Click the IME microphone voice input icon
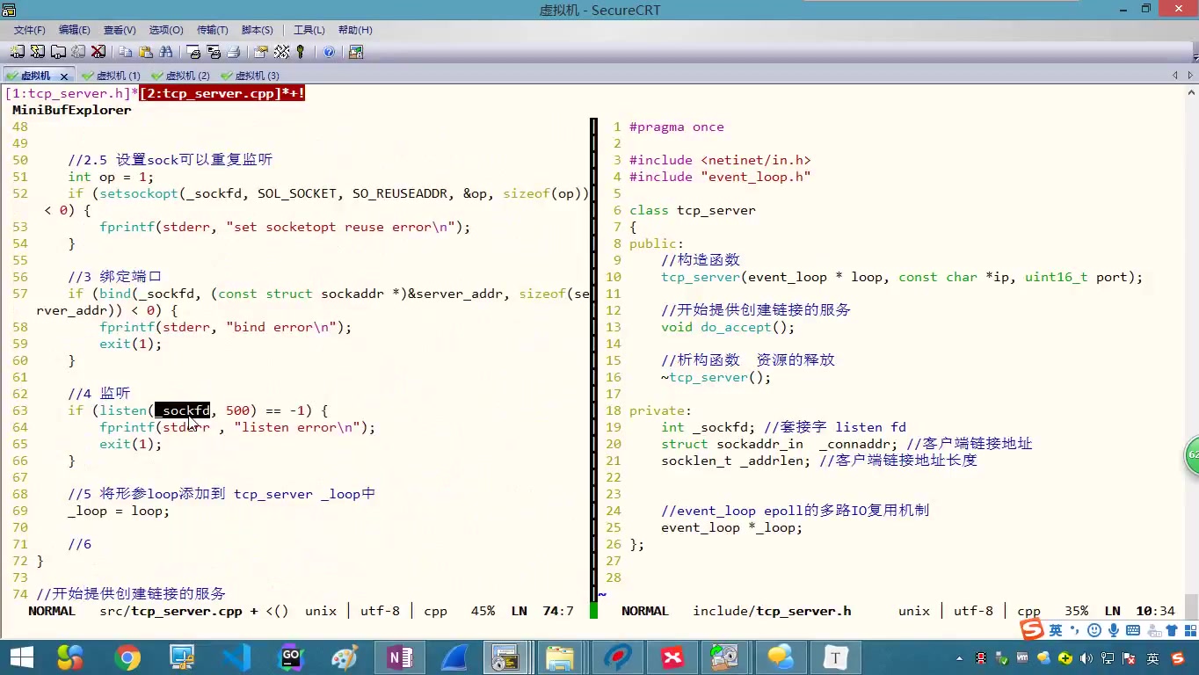This screenshot has width=1199, height=675. pyautogui.click(x=1114, y=630)
